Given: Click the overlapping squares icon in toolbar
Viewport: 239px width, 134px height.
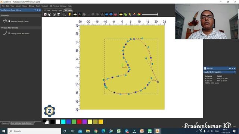Looking at the screenshot, I should point(102,15).
